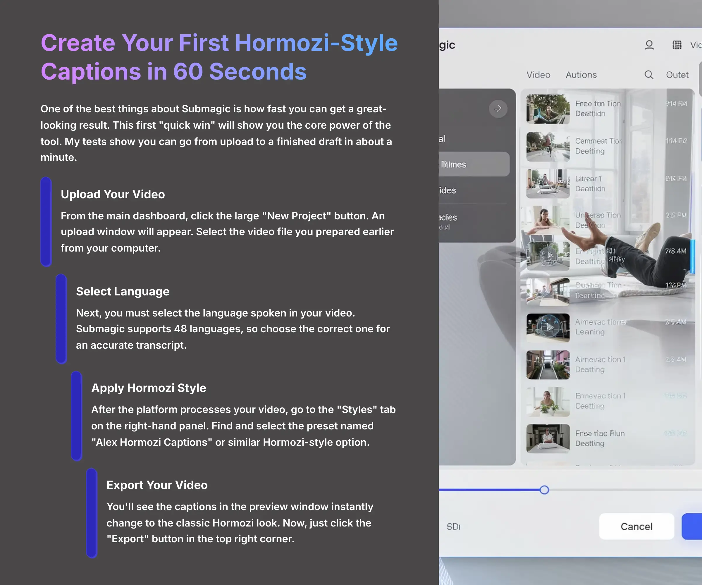Click the page title about Hormozi-Style Captions

[219, 57]
